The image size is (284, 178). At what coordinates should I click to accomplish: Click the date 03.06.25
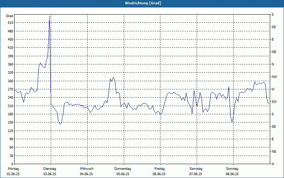50,174
